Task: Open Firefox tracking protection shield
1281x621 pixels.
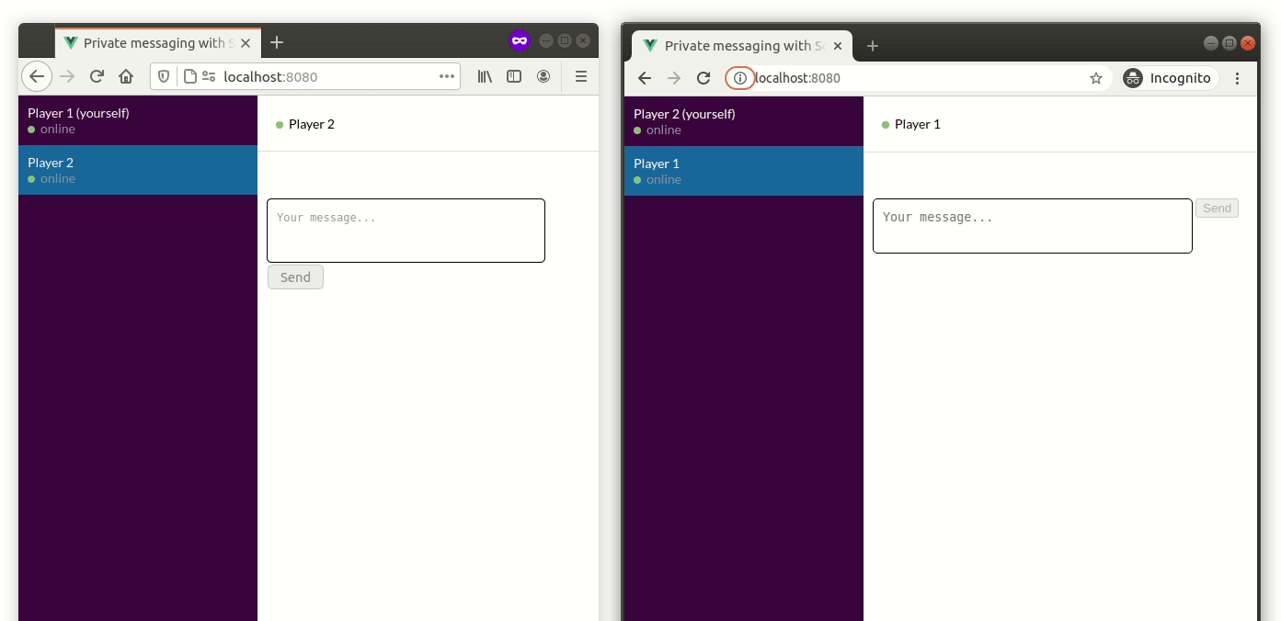Action: pyautogui.click(x=164, y=76)
